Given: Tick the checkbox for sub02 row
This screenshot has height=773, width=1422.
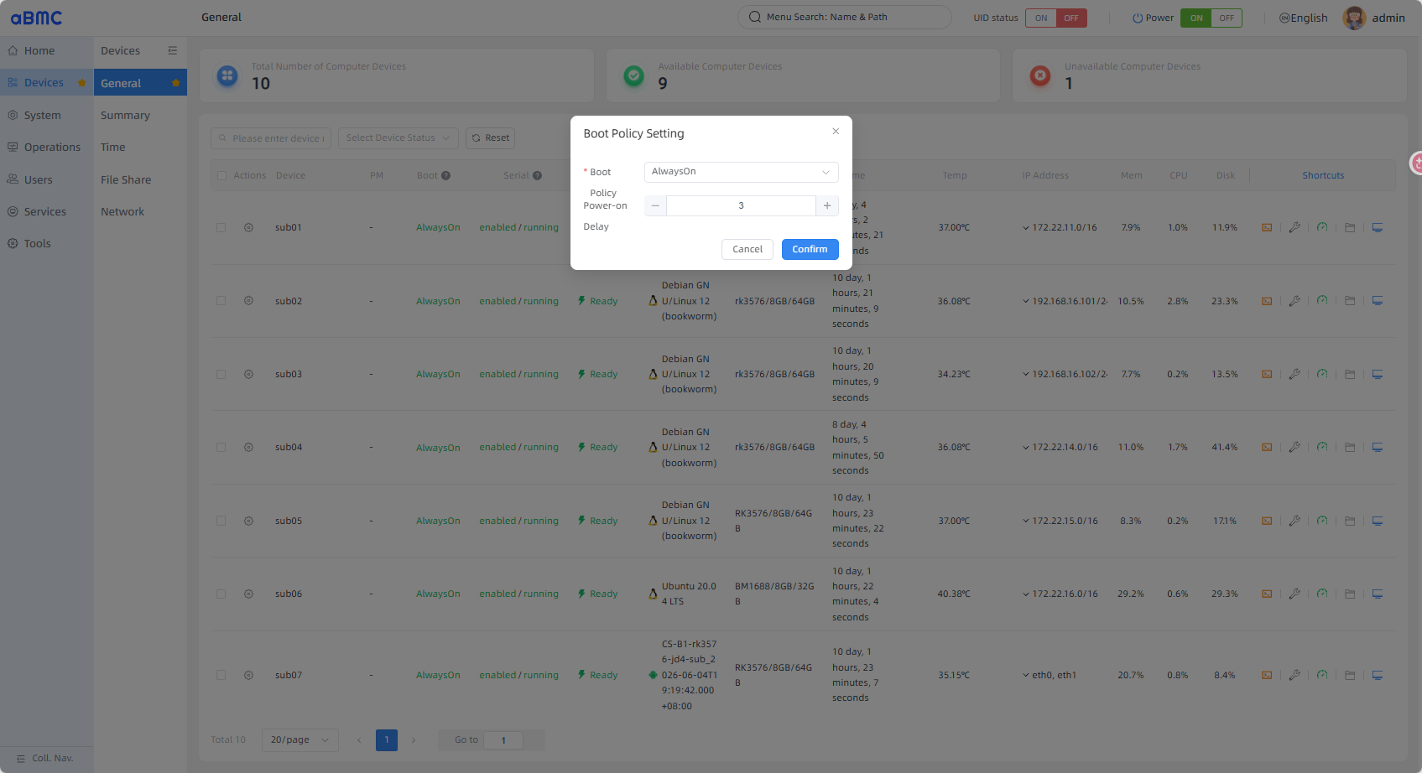Looking at the screenshot, I should click(x=221, y=301).
